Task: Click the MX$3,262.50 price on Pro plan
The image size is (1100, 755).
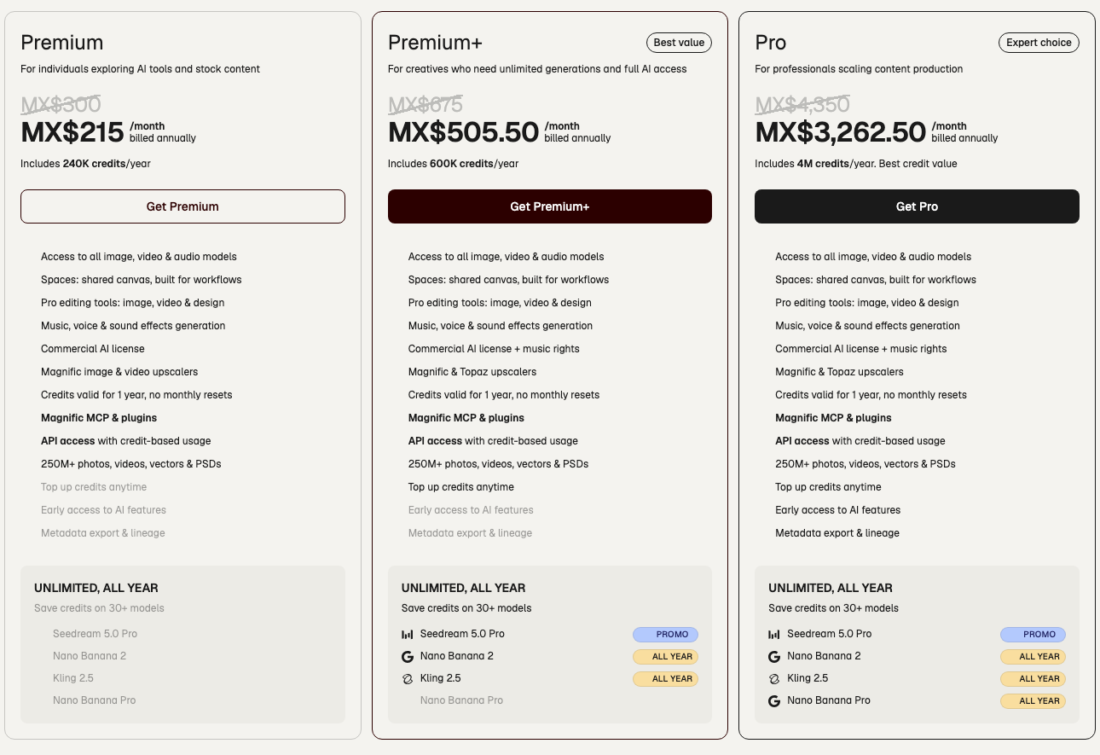Action: click(x=841, y=132)
